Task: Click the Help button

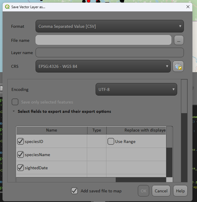Action: click(x=180, y=191)
